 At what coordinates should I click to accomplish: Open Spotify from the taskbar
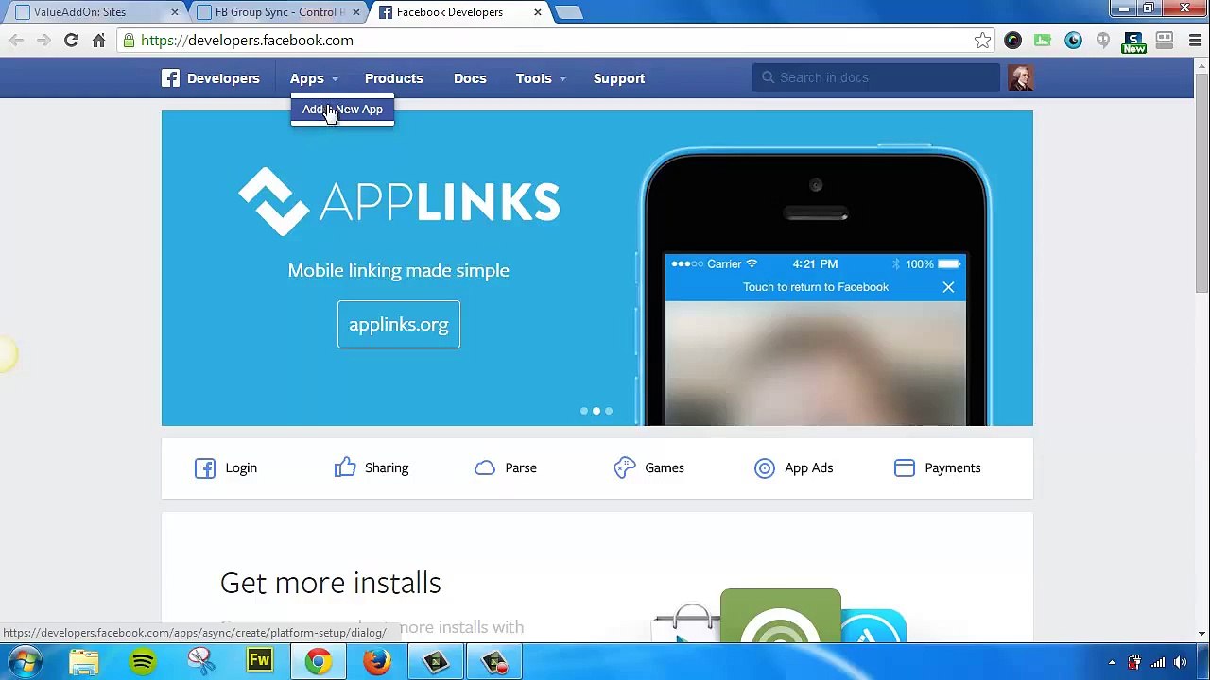tap(143, 662)
